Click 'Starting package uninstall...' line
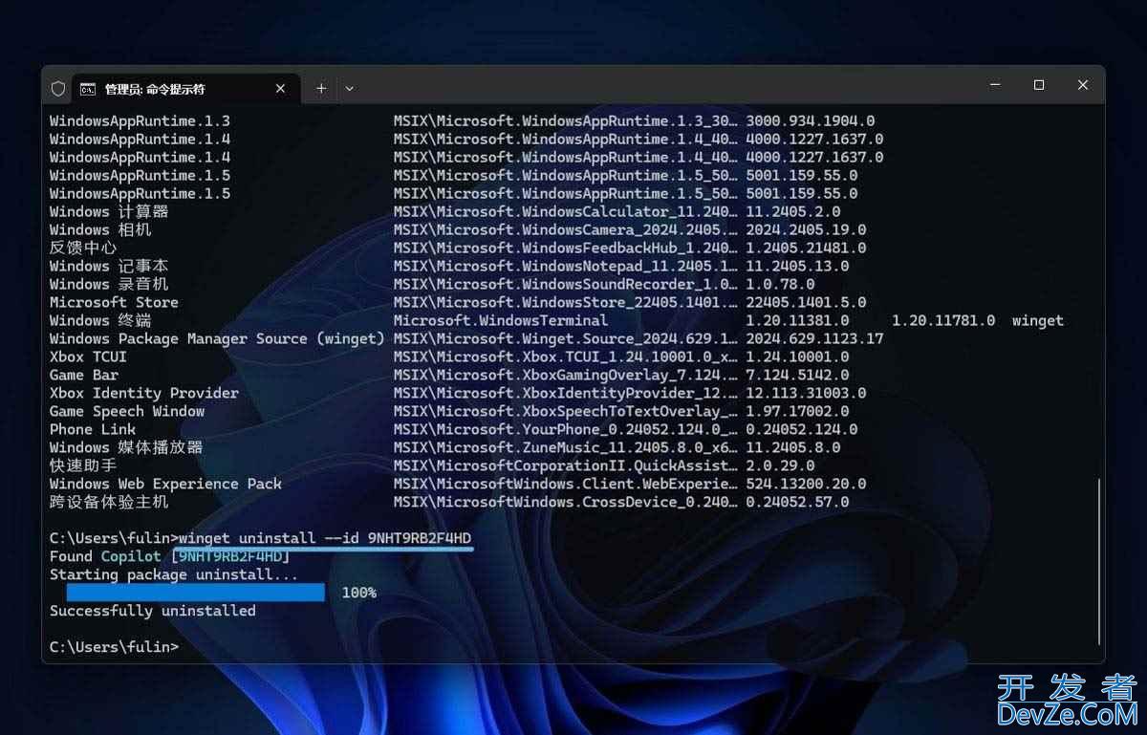 (174, 574)
